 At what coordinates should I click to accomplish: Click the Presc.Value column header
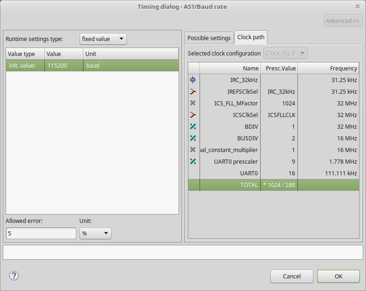(279, 68)
